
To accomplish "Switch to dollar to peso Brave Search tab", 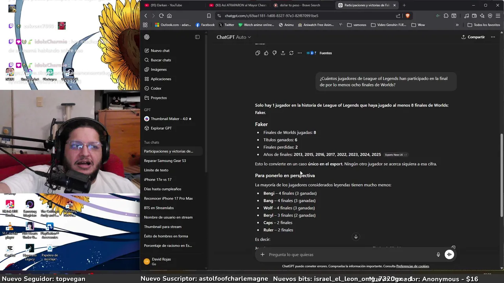I will click(x=302, y=5).
